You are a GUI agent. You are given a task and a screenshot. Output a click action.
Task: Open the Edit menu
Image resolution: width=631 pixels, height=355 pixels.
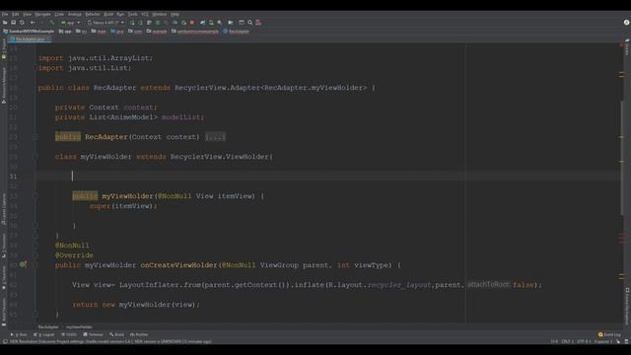(16, 14)
